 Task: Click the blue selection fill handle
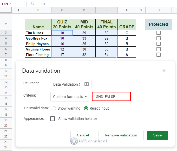117,57
